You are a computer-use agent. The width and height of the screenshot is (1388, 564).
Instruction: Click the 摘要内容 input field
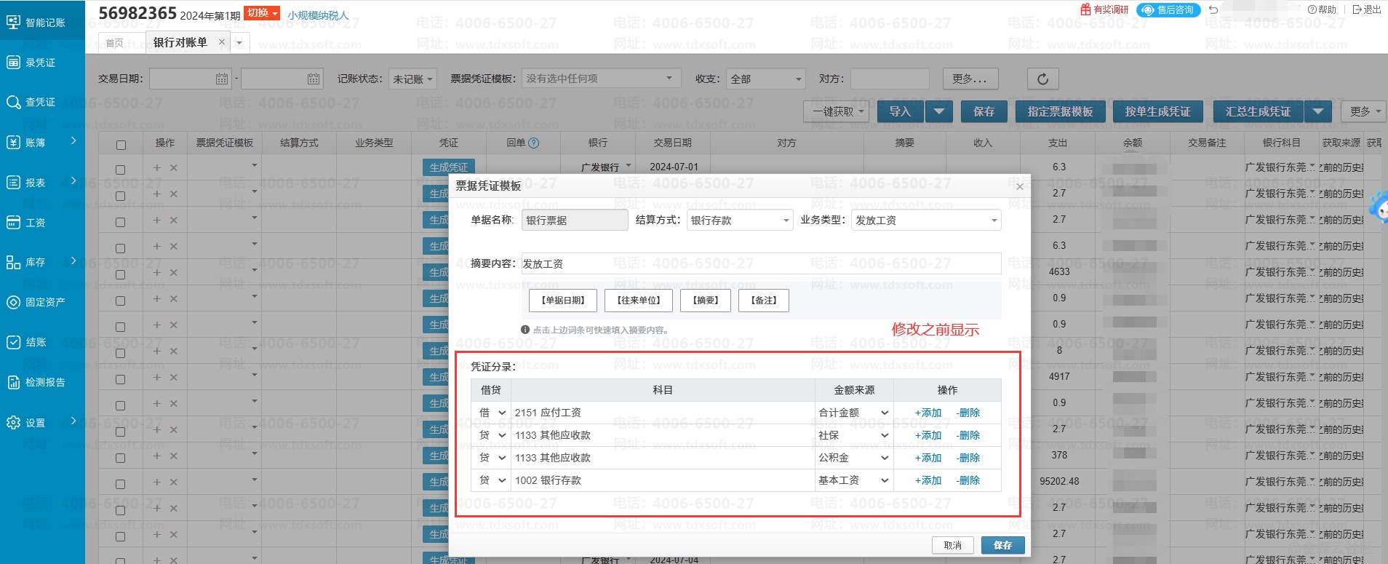pos(760,263)
